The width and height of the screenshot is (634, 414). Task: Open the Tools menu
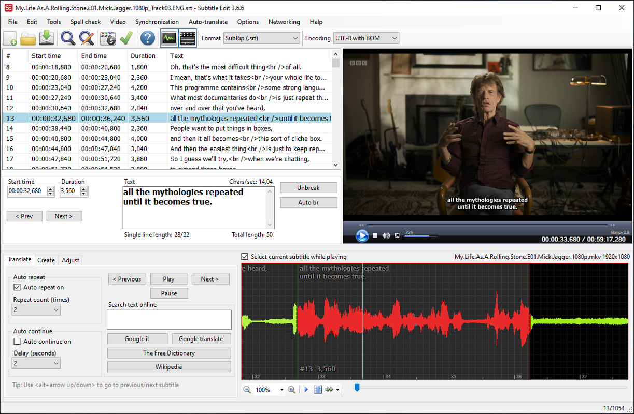pyautogui.click(x=54, y=22)
